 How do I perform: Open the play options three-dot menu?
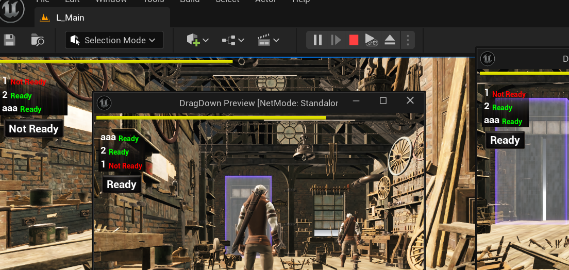pyautogui.click(x=408, y=40)
